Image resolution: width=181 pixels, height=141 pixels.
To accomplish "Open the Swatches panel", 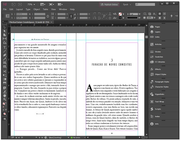I will click(x=159, y=57).
